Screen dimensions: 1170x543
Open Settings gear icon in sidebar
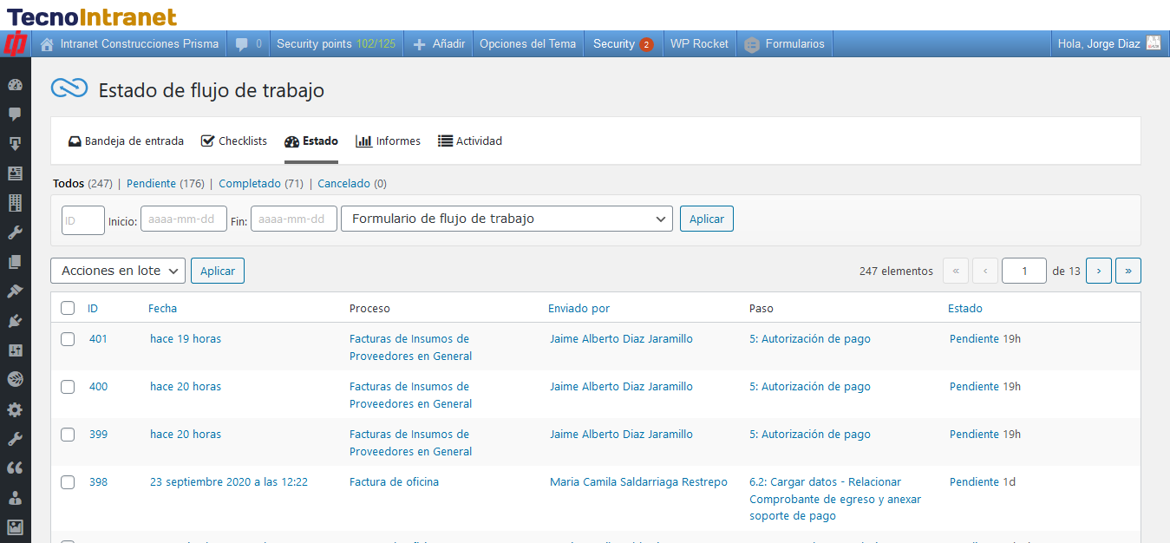click(15, 409)
